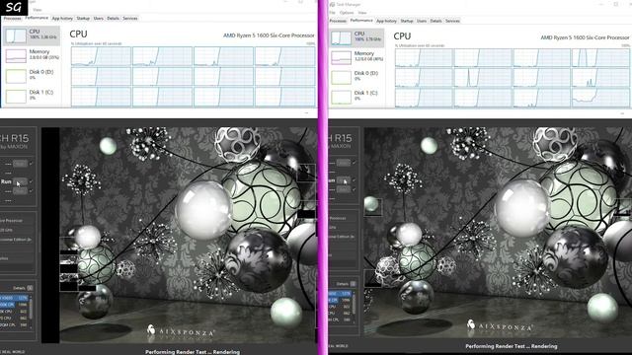Click Run button in right Cinebench window

(344, 180)
